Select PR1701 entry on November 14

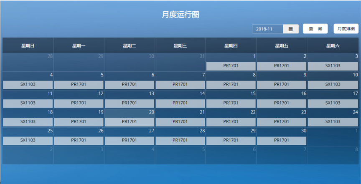tap(180, 103)
